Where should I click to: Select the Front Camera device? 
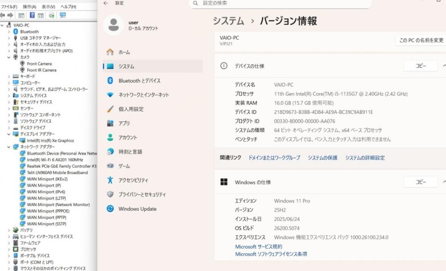click(x=39, y=64)
